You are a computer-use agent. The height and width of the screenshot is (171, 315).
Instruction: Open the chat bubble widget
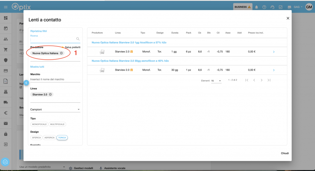[x=6, y=162]
